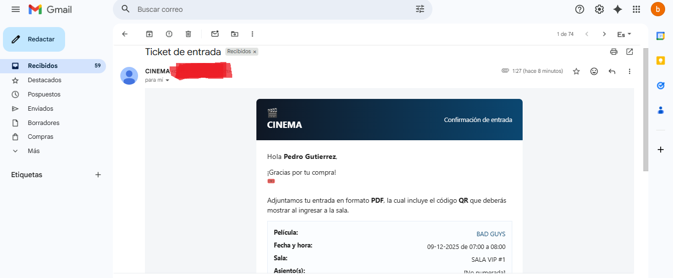Mark the email as unread
The height and width of the screenshot is (278, 673).
[x=215, y=34]
